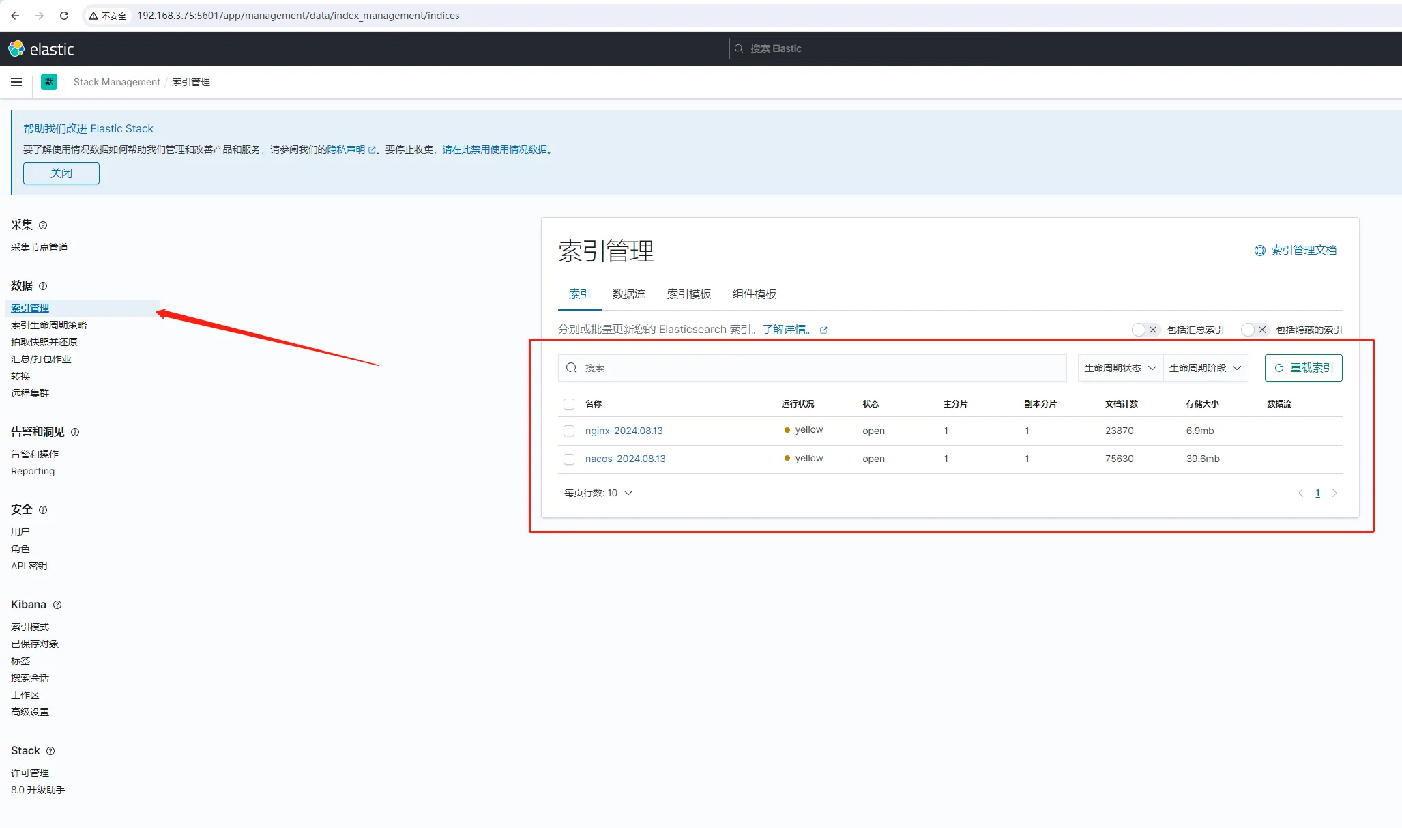Go to previous page of index table
The width and height of the screenshot is (1402, 828).
[x=1301, y=493]
